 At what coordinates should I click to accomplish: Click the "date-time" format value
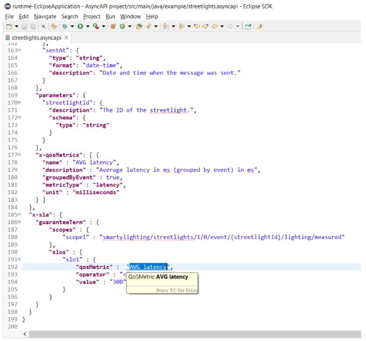tap(101, 65)
